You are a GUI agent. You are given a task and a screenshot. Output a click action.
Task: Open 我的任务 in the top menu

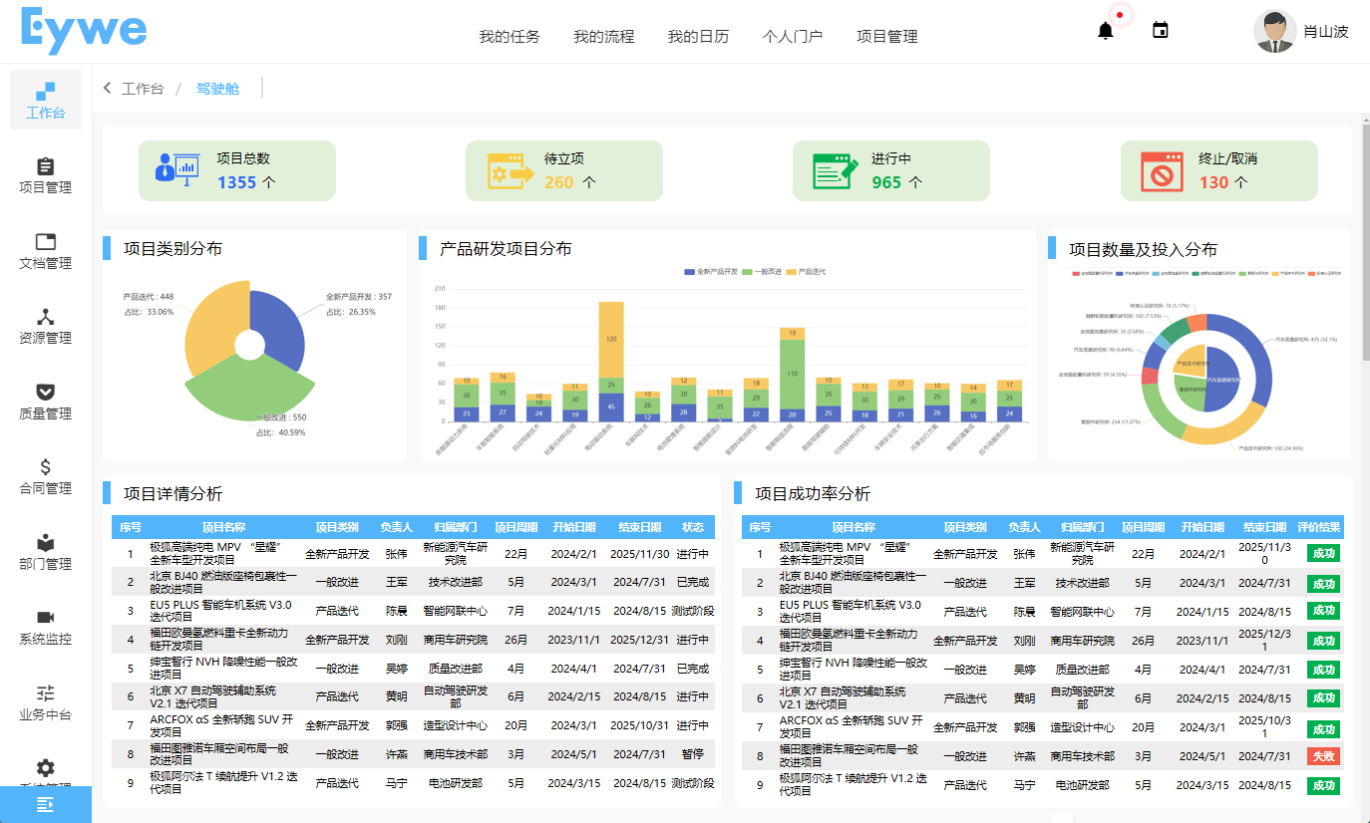point(509,37)
